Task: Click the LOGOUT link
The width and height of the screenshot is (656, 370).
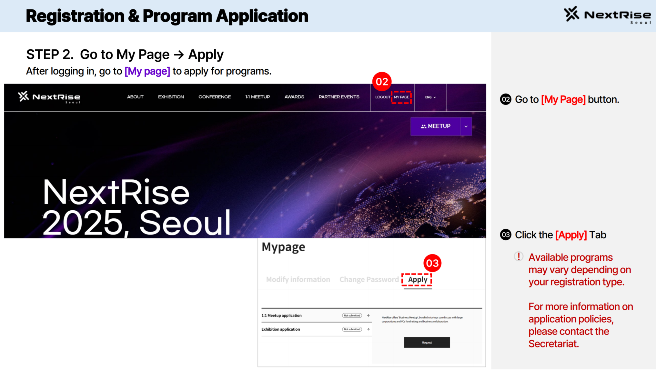Action: 383,97
